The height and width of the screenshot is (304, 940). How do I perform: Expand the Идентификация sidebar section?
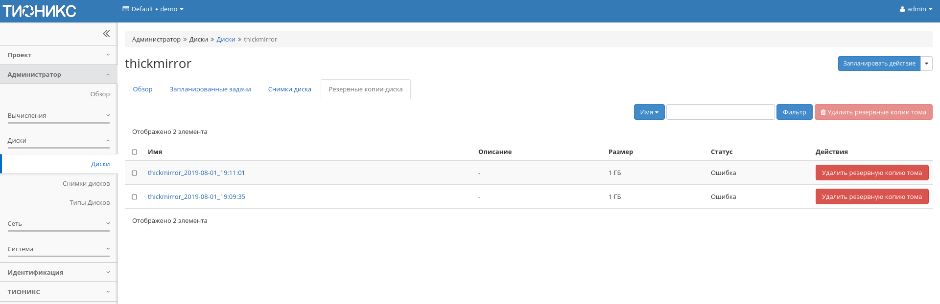(x=58, y=273)
